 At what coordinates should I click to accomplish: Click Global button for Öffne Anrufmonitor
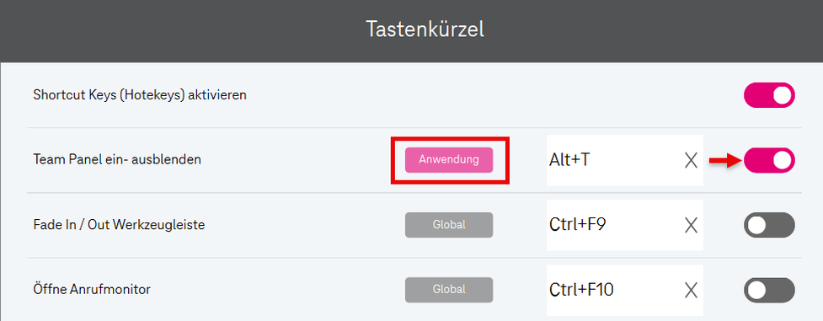click(x=449, y=290)
